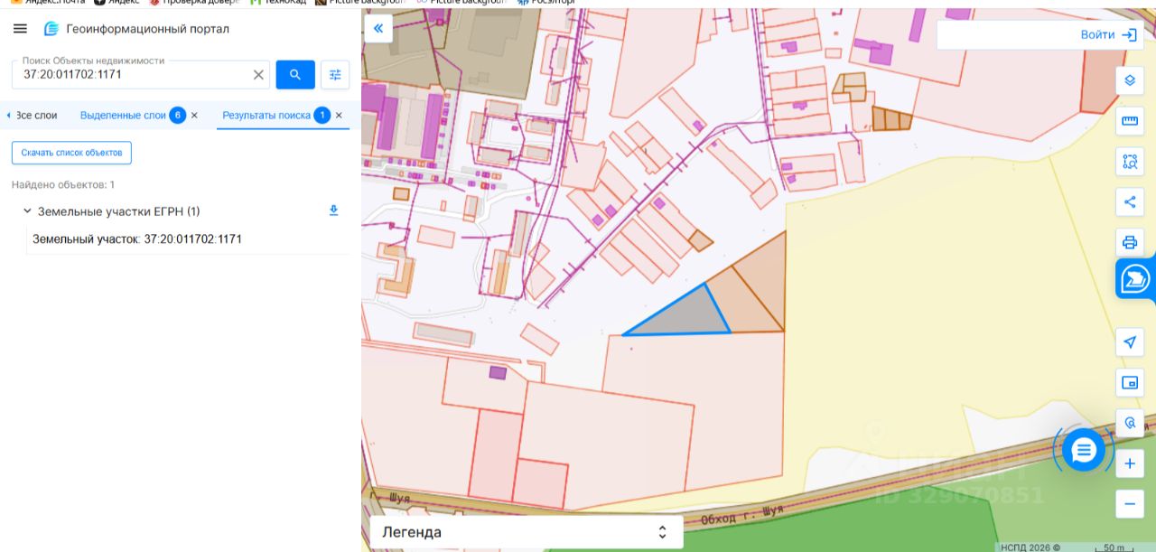1156x552 pixels.
Task: Activate the area selection search tool
Action: (x=1129, y=162)
